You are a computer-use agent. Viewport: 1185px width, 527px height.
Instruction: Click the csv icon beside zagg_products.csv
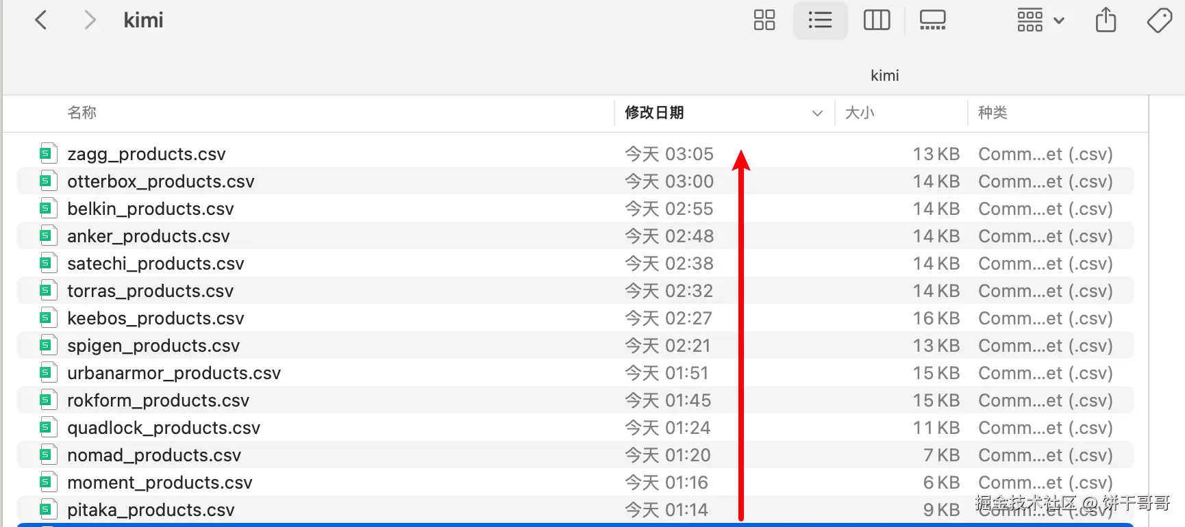(x=47, y=153)
